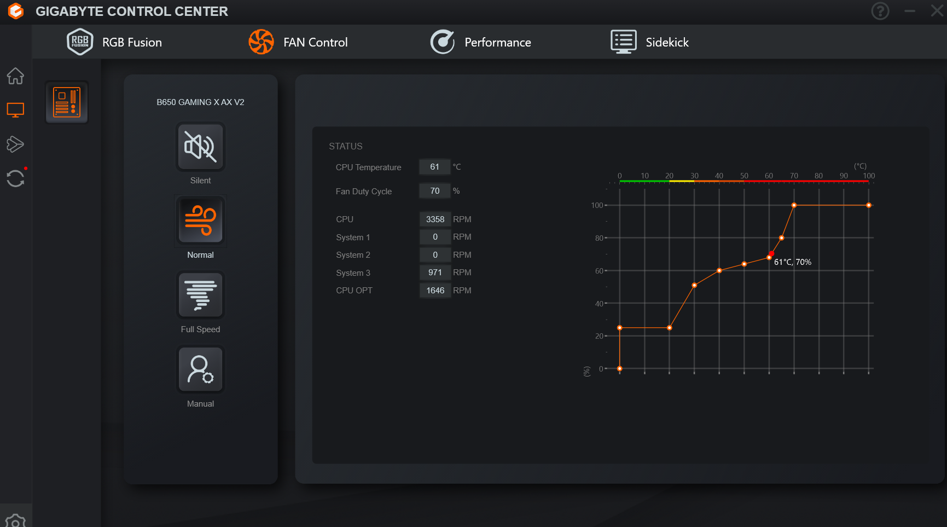947x527 pixels.
Task: Open the Performance gauge icon
Action: point(442,42)
